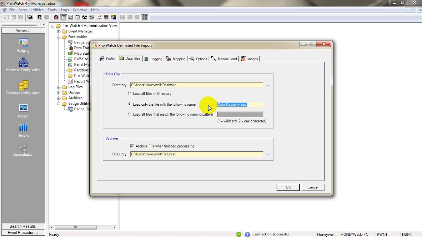The image size is (422, 237).
Task: Click the list form toolbar icon
Action: click(x=71, y=17)
